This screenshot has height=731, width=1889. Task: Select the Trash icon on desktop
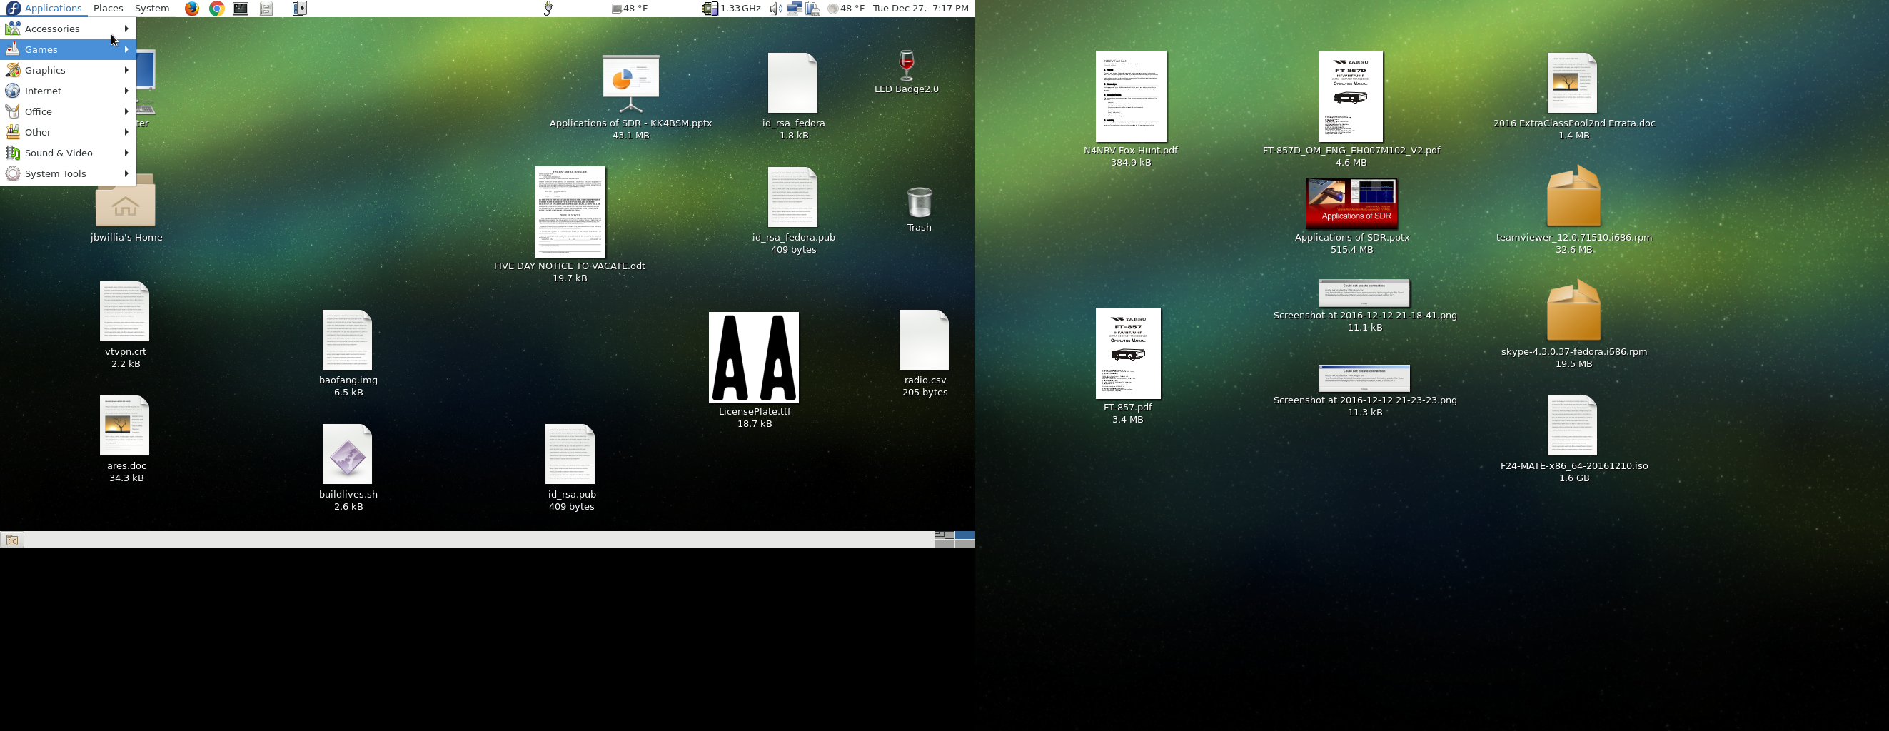(x=920, y=202)
